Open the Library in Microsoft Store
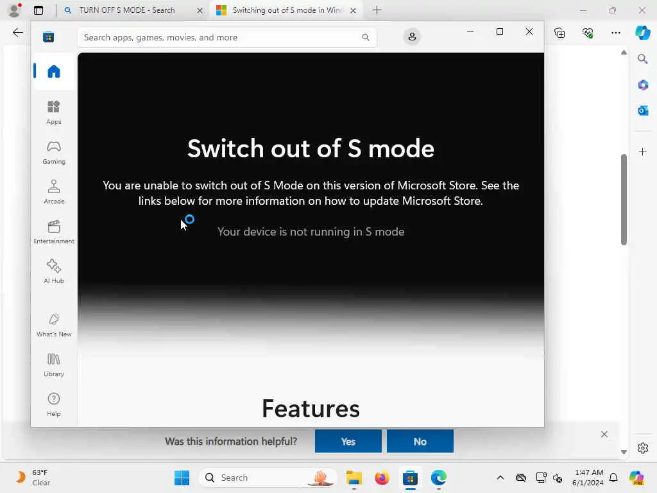Viewport: 657px width, 493px height. [x=54, y=365]
